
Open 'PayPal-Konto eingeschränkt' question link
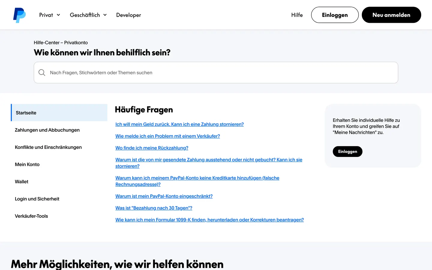pos(164,196)
